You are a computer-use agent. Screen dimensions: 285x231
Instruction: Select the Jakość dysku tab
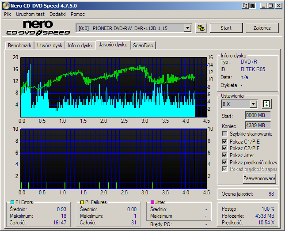point(113,45)
